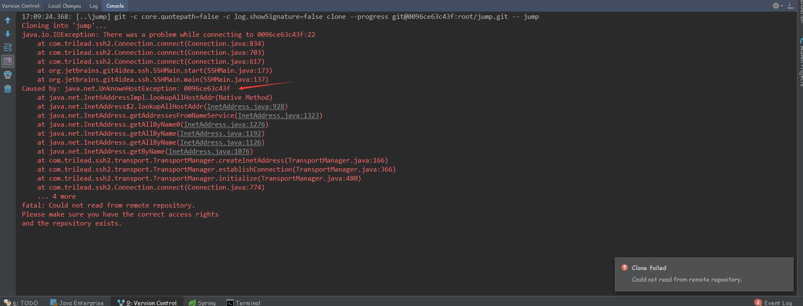The image size is (803, 306).
Task: Clear console with the trash icon
Action: tap(8, 89)
